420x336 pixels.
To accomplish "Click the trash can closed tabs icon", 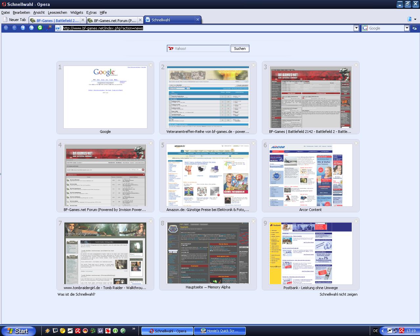I will (409, 19).
